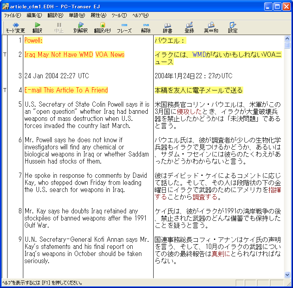293x288 pixels.
Task: Click sentence 6 starting "Mr. Powell says"
Action: tap(87, 151)
